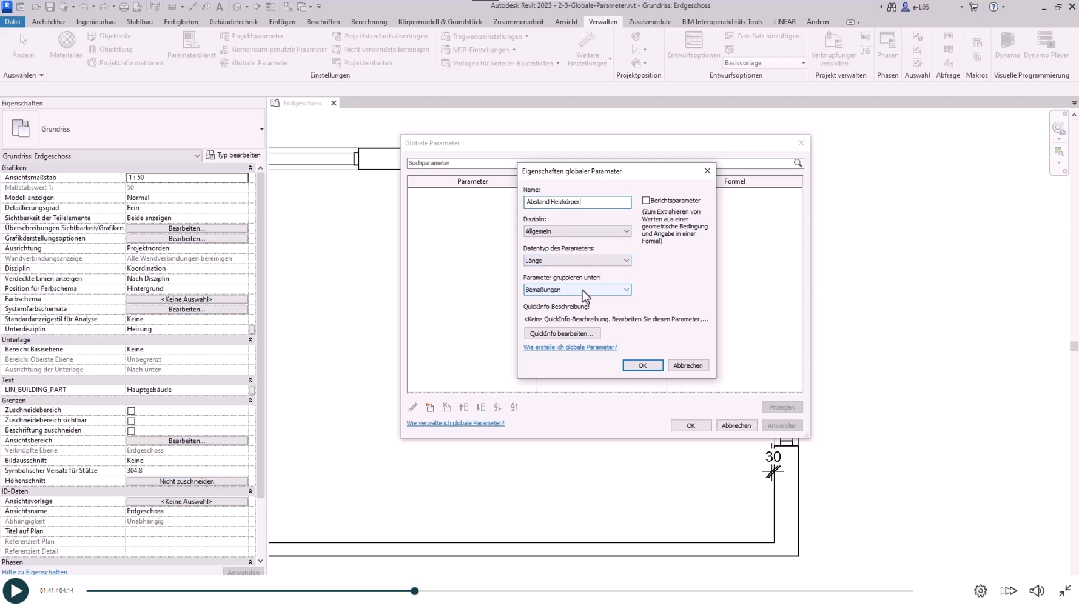Screen dimensions: 1079x606
Task: Check Beschriftung zuschneiden checkbox
Action: pos(131,431)
